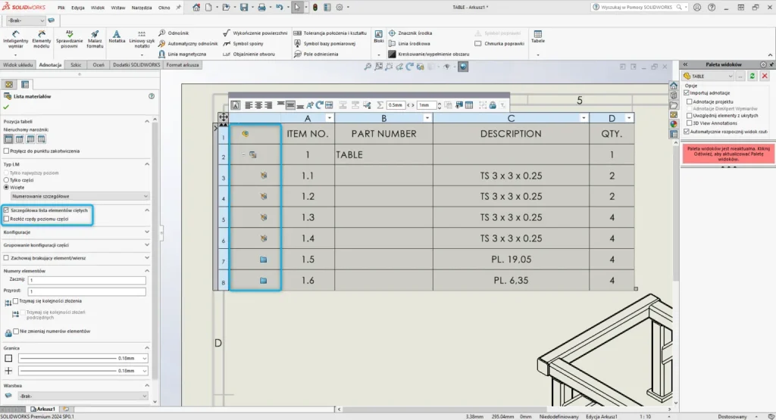
Task: Insert Linia magnetyczna
Action: pyautogui.click(x=182, y=54)
